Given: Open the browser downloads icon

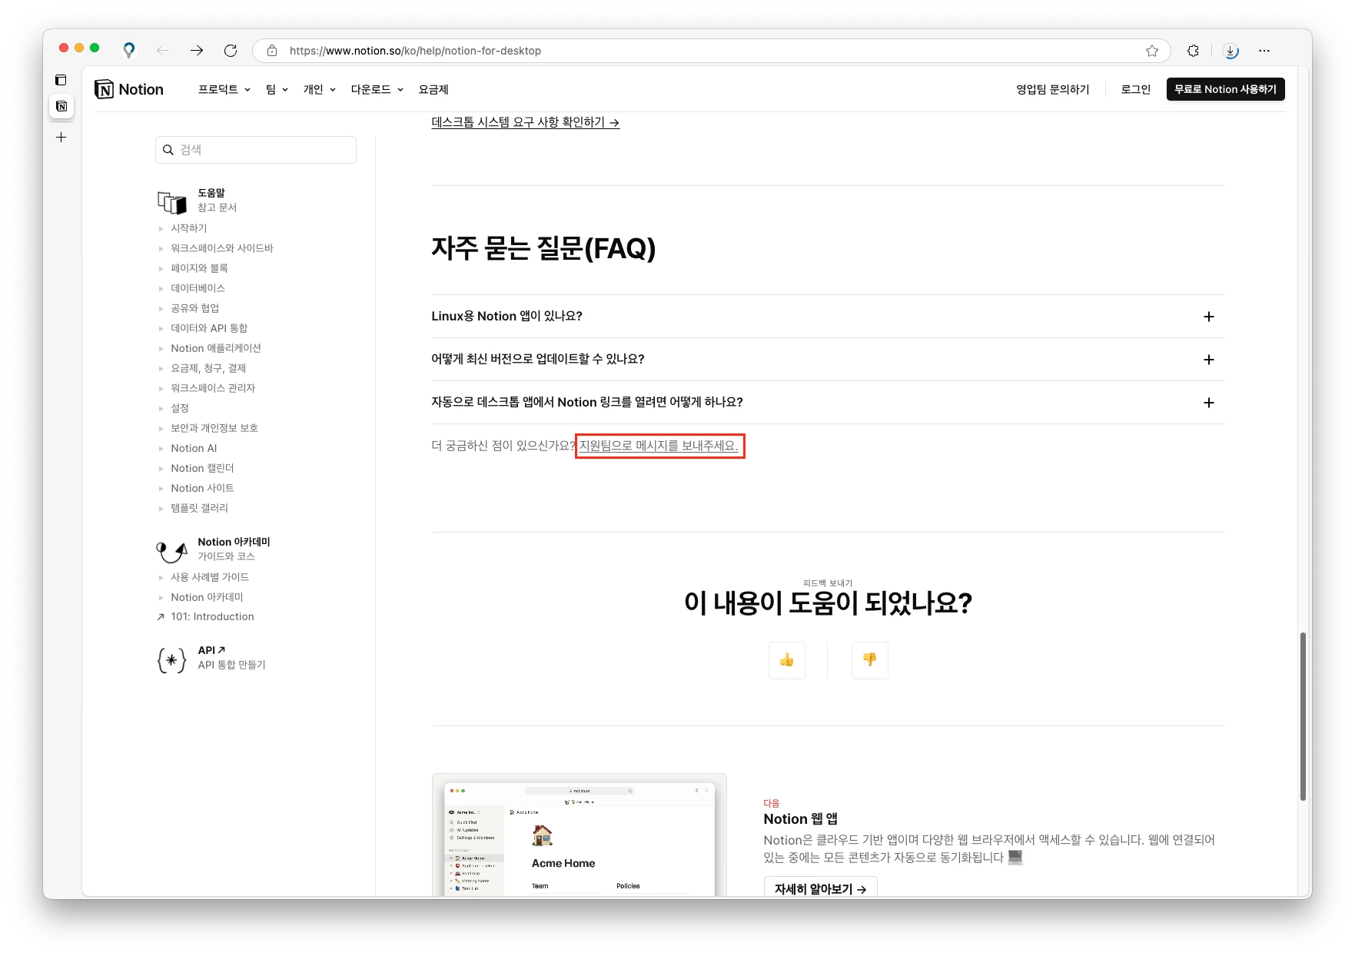Looking at the screenshot, I should (x=1232, y=51).
